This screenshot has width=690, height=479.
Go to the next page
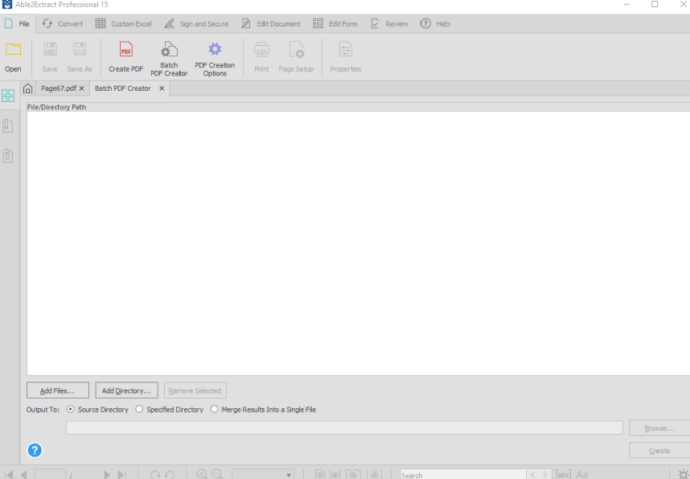[107, 475]
